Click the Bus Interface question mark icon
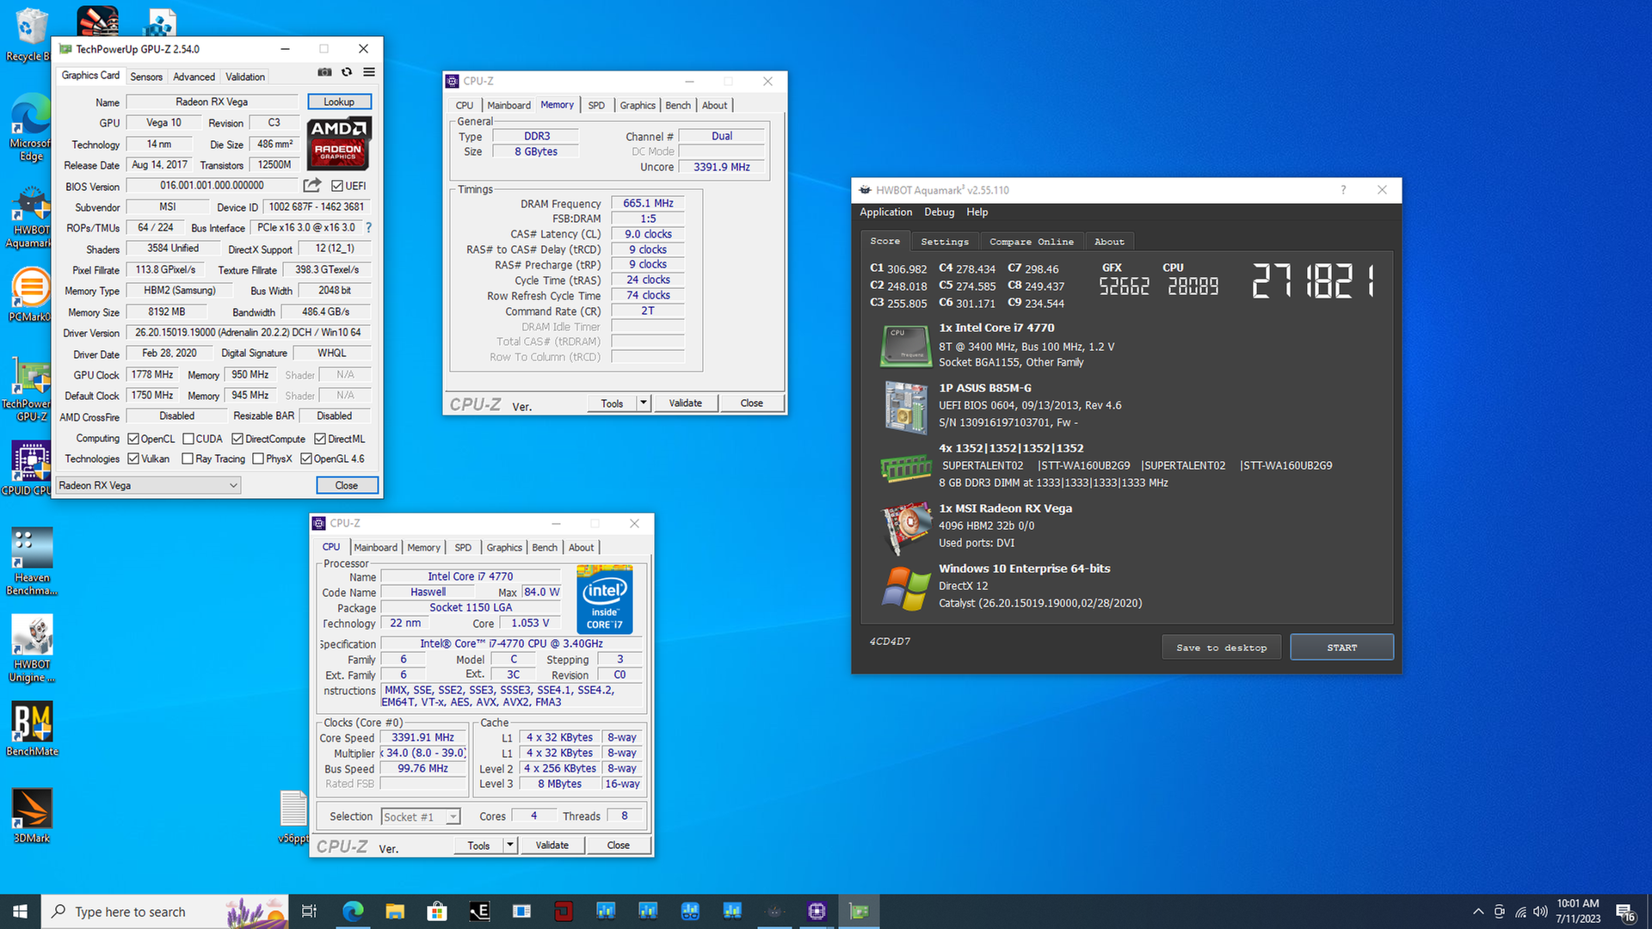The height and width of the screenshot is (929, 1652). pyautogui.click(x=368, y=228)
